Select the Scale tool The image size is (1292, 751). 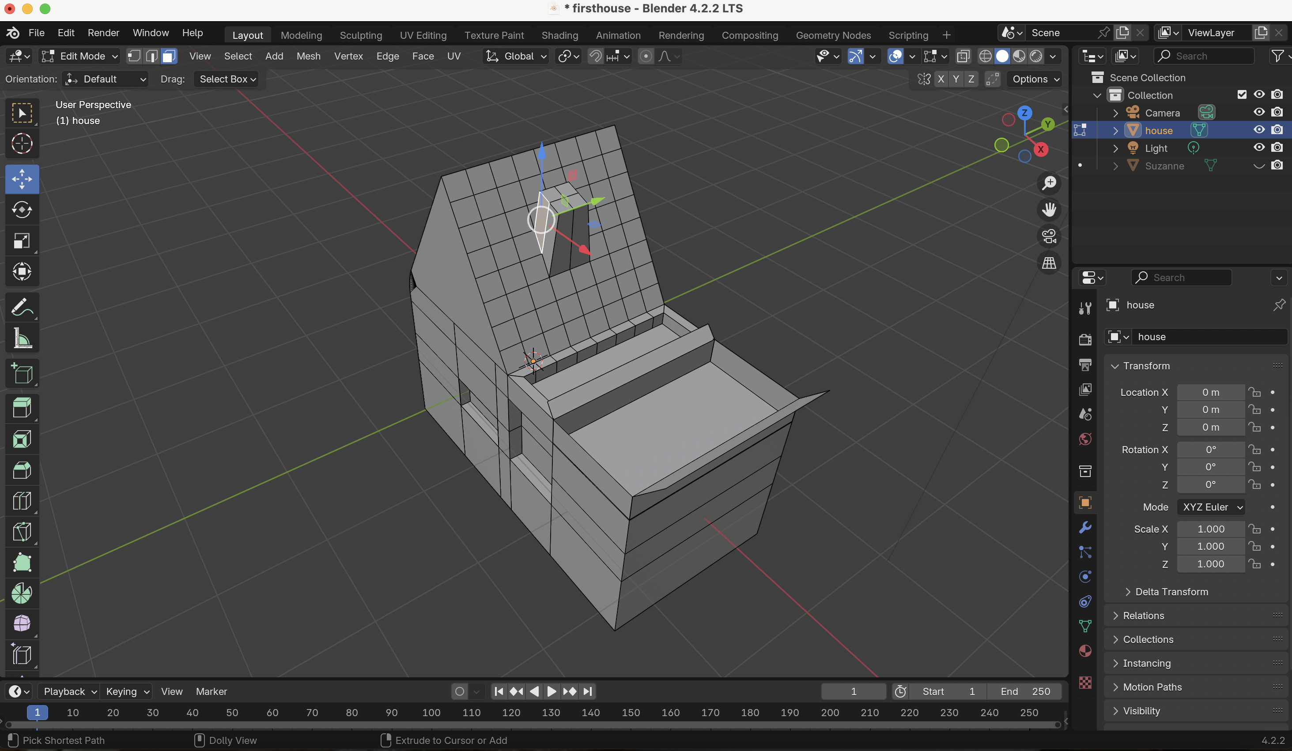pos(22,241)
